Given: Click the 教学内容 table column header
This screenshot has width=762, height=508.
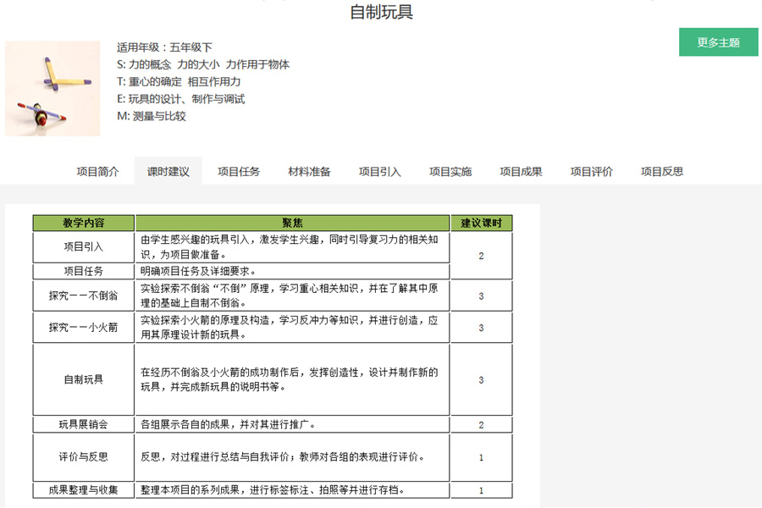Looking at the screenshot, I should [84, 224].
